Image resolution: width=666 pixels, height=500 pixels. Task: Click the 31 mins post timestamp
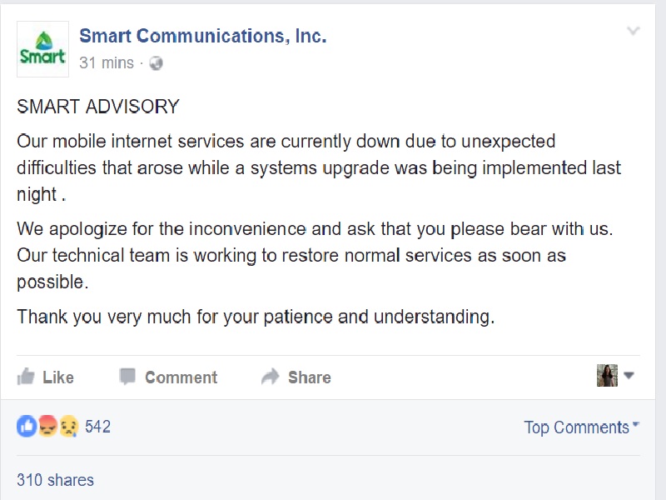point(106,63)
